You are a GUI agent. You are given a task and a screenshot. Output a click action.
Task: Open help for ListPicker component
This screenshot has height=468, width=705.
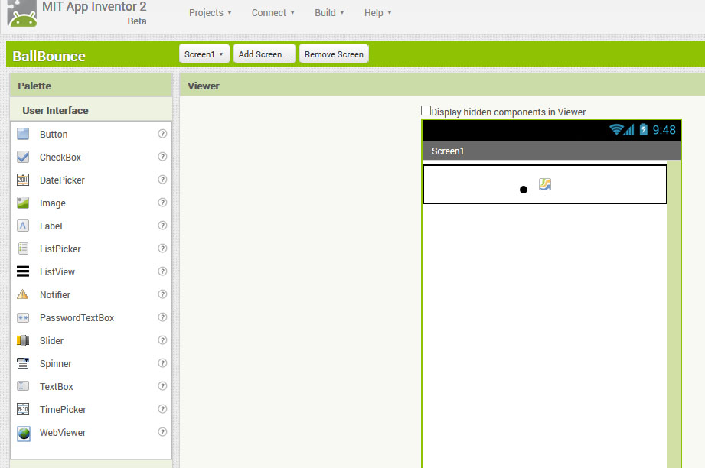(x=162, y=248)
